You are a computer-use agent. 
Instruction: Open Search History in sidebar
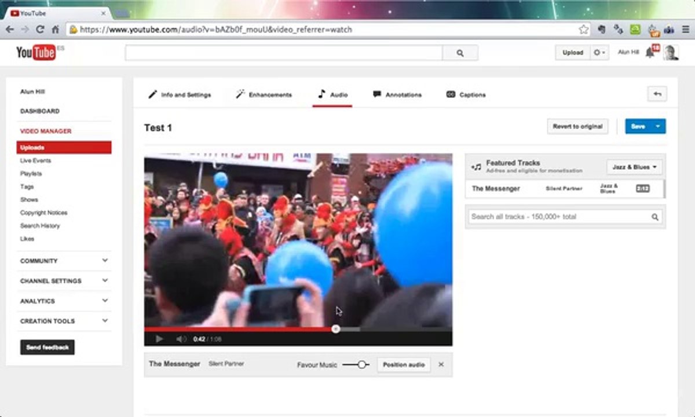[40, 226]
